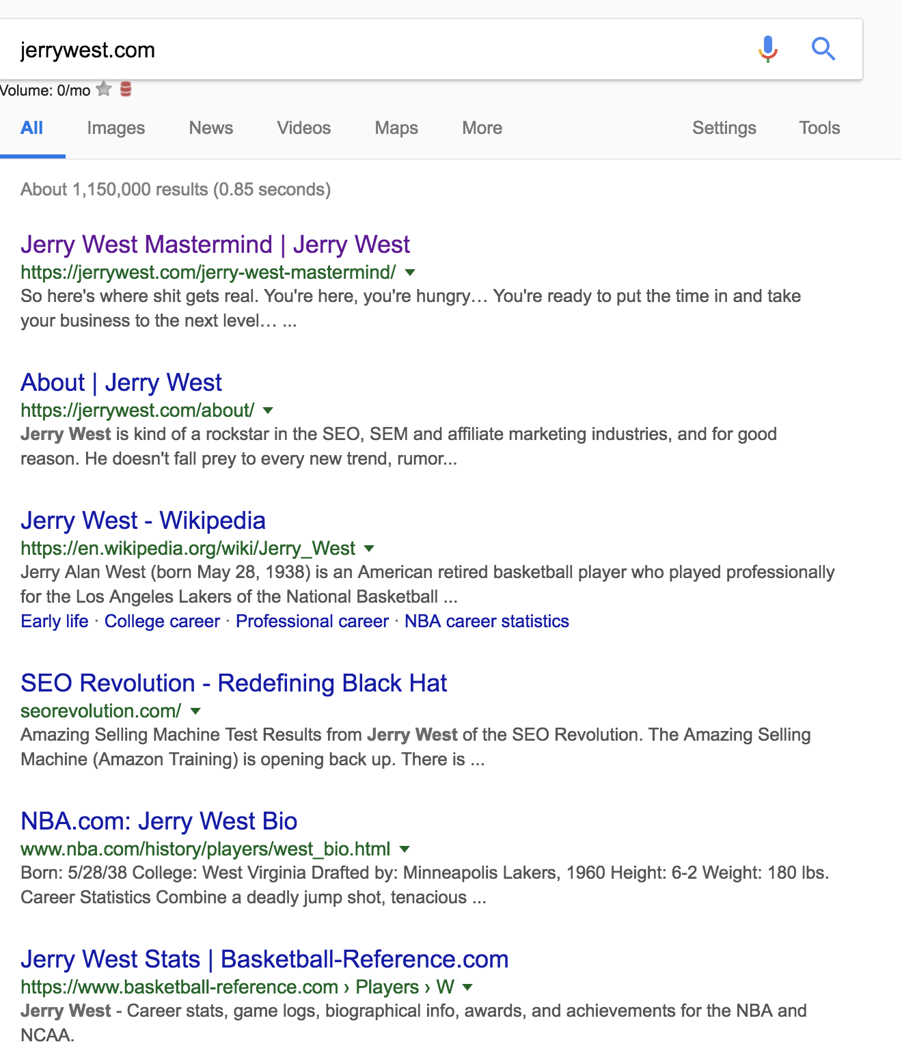The height and width of the screenshot is (1055, 902).
Task: Open the Jerry West - Wikipedia result
Action: pos(143,521)
